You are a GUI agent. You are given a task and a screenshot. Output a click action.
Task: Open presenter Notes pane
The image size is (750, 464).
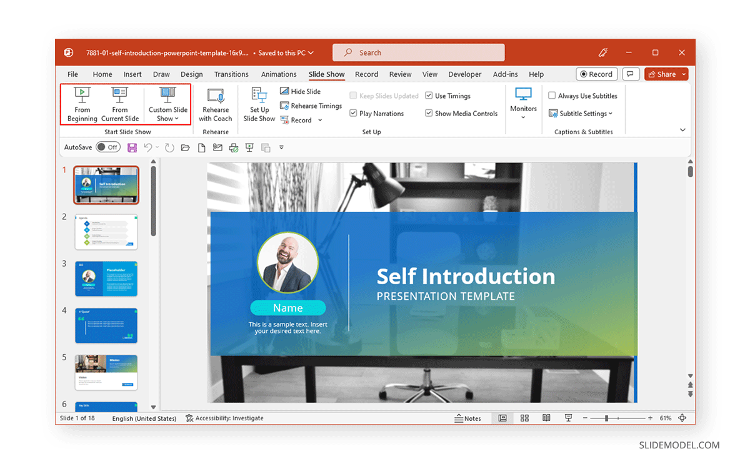point(467,418)
